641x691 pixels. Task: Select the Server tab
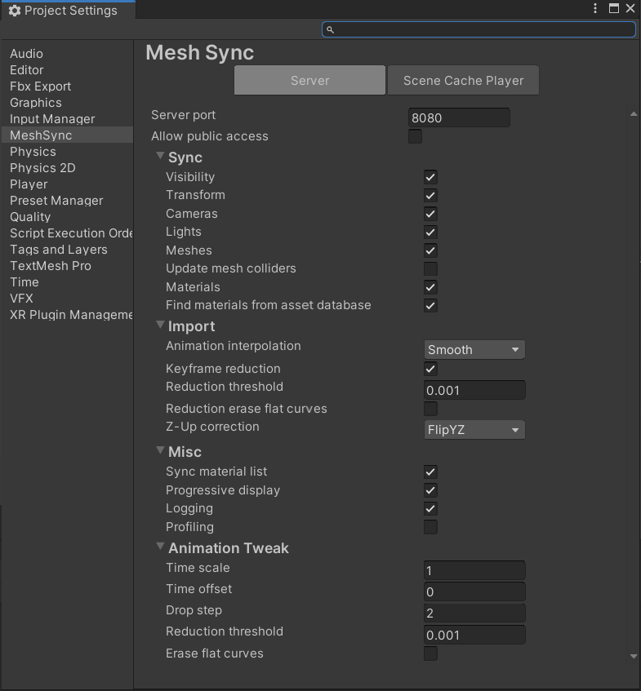[309, 80]
